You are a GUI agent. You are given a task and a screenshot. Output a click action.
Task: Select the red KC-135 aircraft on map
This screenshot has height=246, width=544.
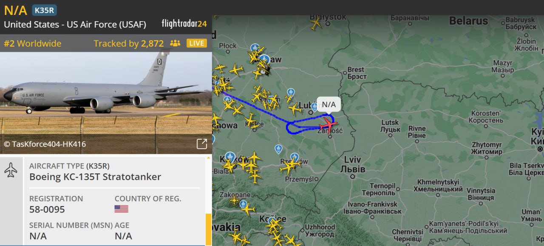[x=328, y=125]
